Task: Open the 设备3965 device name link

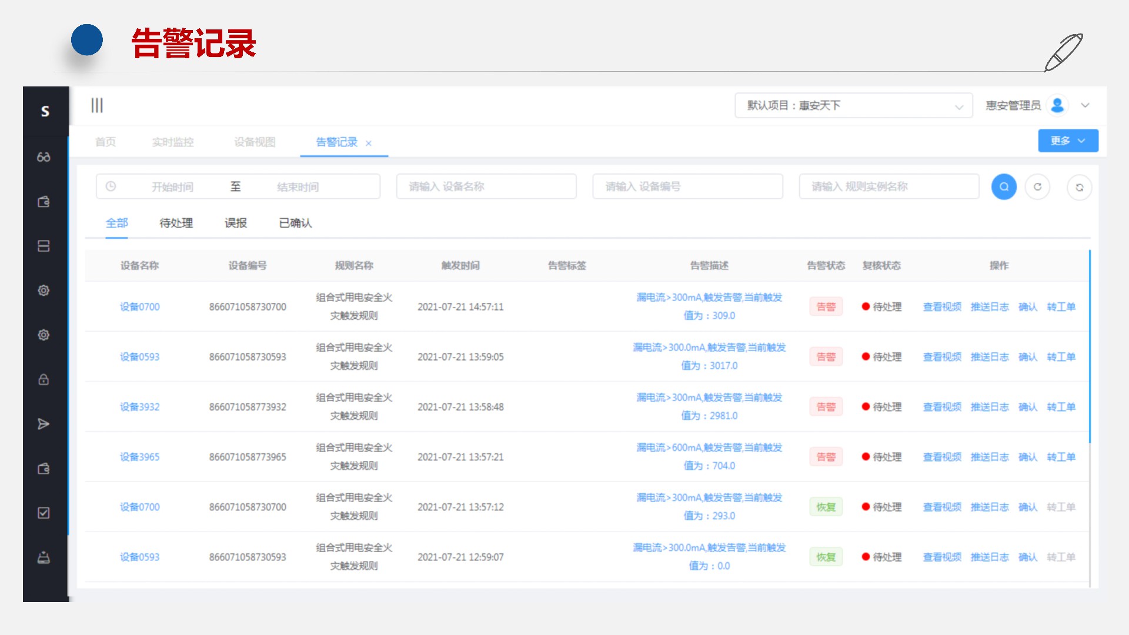Action: tap(139, 457)
